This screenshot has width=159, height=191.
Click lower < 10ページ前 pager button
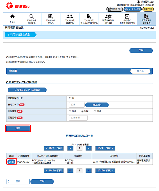pos(54,171)
